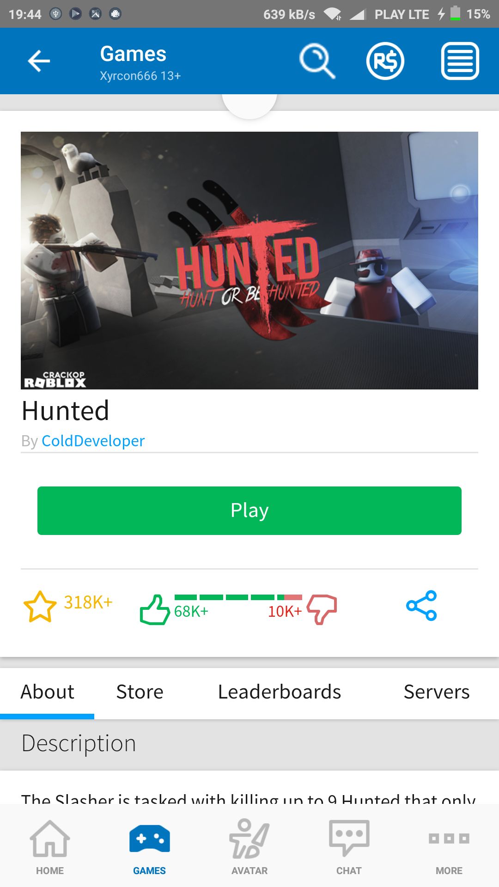Tap the green Play button
The image size is (499, 887).
pos(249,510)
